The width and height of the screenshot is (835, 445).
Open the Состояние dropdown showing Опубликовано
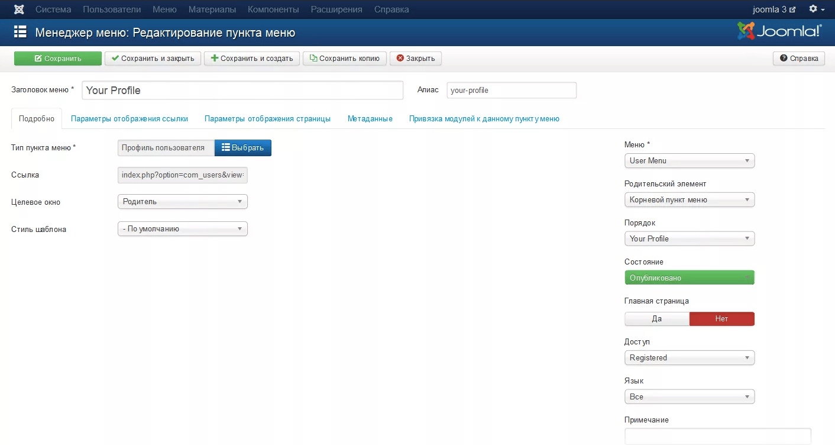[689, 277]
